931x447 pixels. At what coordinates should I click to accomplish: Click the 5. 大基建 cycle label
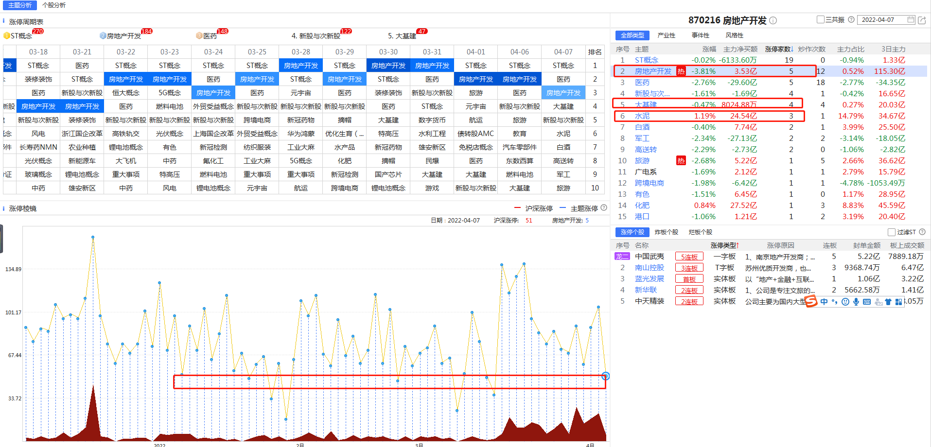click(402, 36)
